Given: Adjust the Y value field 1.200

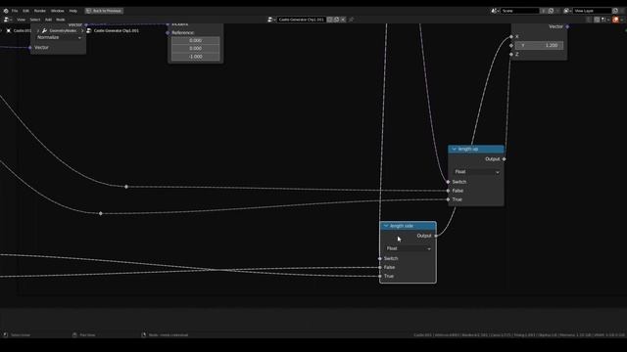Looking at the screenshot, I should (539, 46).
